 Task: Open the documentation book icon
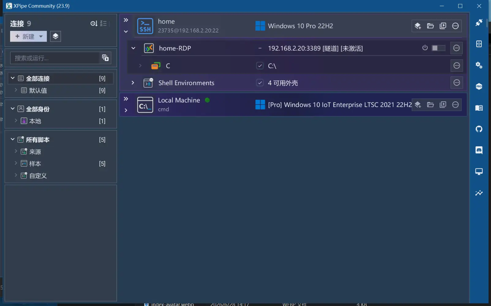[x=479, y=108]
